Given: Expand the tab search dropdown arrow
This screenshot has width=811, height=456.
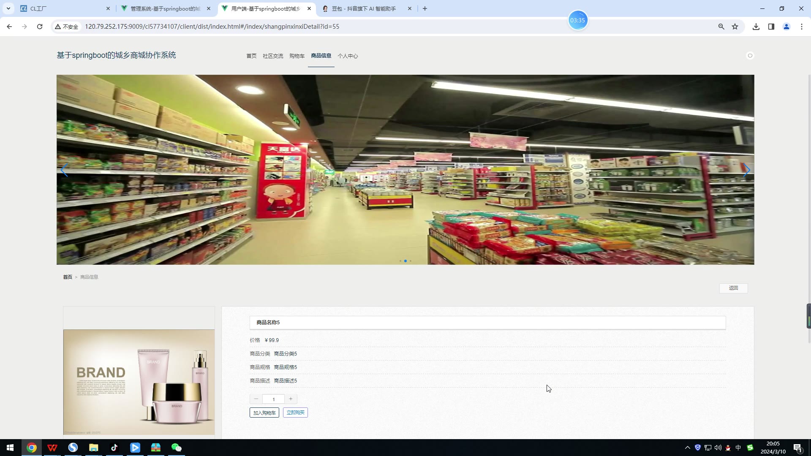Looking at the screenshot, I should [x=8, y=8].
